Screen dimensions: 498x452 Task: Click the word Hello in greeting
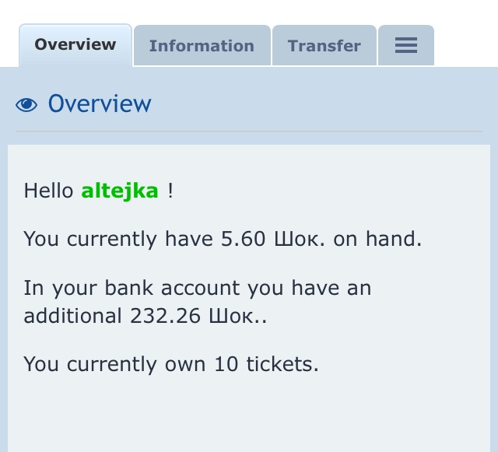(49, 191)
